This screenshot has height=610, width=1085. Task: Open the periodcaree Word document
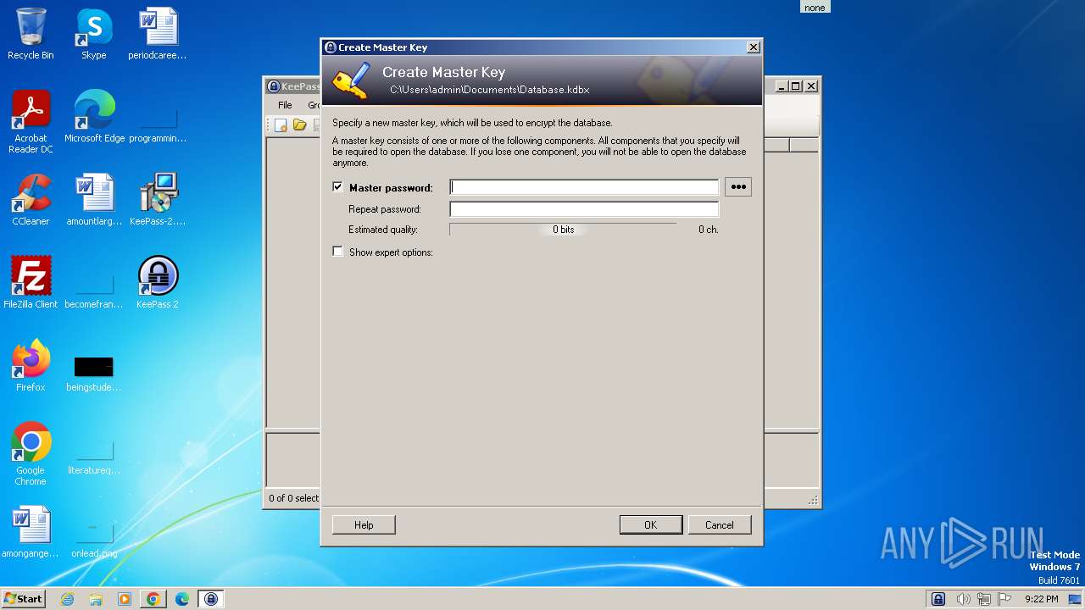click(158, 34)
